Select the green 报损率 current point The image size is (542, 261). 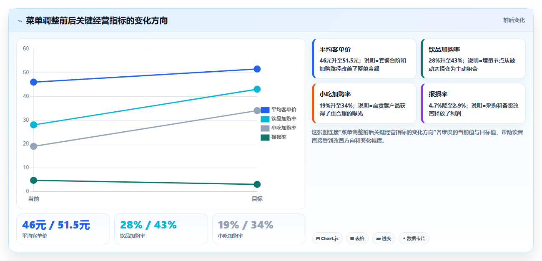(x=34, y=180)
